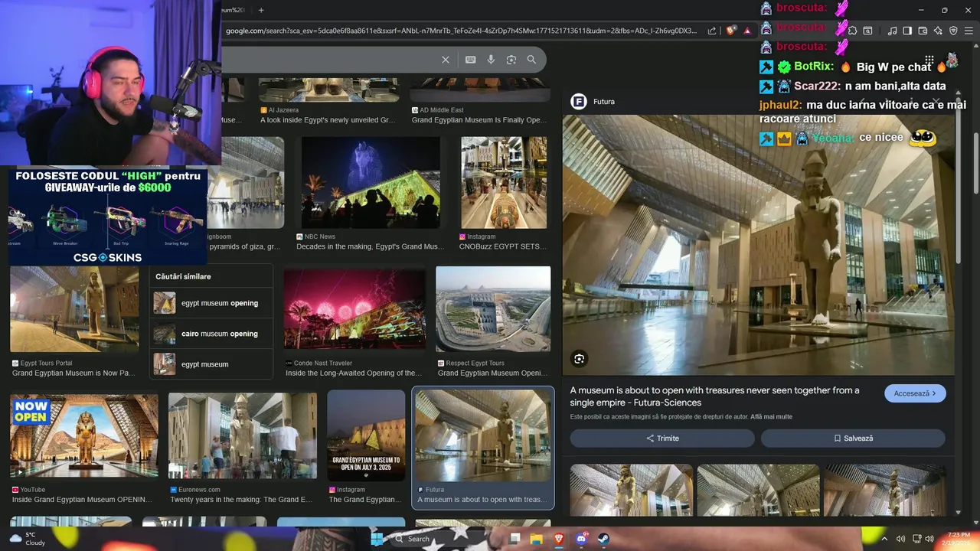Viewport: 980px width, 551px height.
Task: Click 'Twenty years in the making' caption
Action: 241,500
